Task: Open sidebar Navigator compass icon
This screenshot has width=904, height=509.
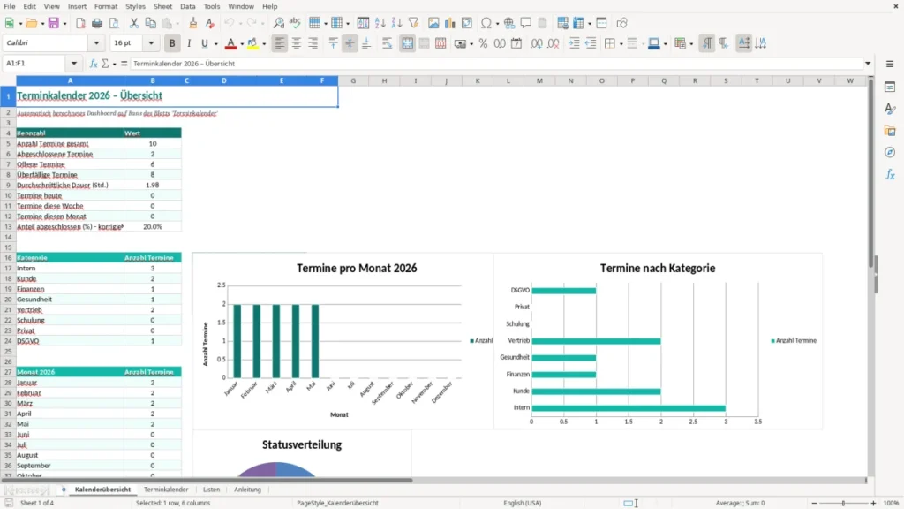Action: (x=890, y=152)
